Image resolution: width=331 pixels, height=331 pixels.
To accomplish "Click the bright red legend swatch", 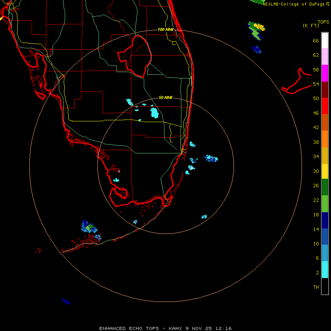I will point(325,106).
